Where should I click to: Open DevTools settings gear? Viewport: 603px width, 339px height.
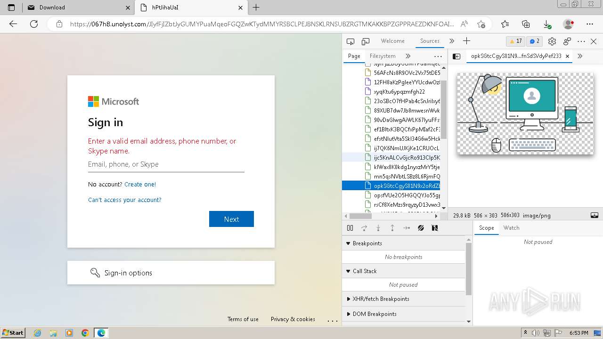[552, 41]
